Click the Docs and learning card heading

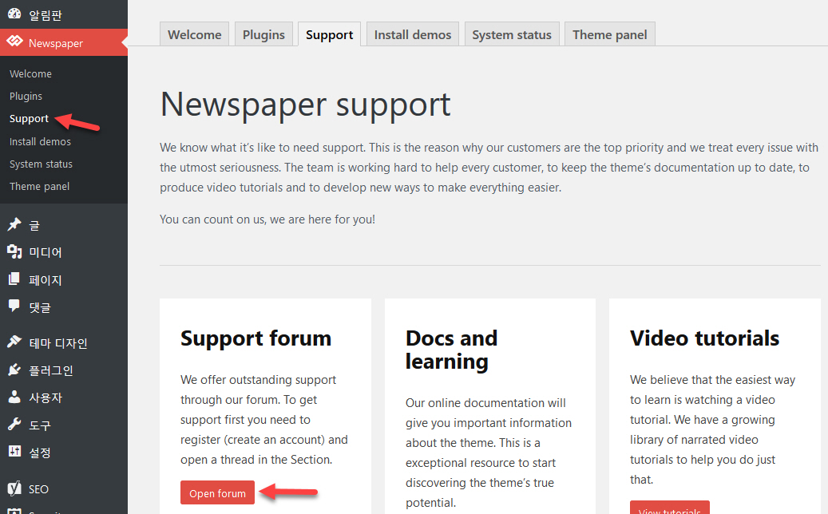click(451, 350)
